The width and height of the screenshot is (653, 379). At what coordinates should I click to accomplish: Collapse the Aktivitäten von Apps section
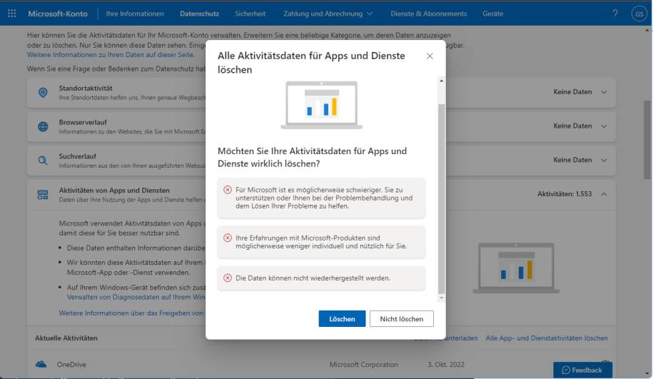click(604, 195)
